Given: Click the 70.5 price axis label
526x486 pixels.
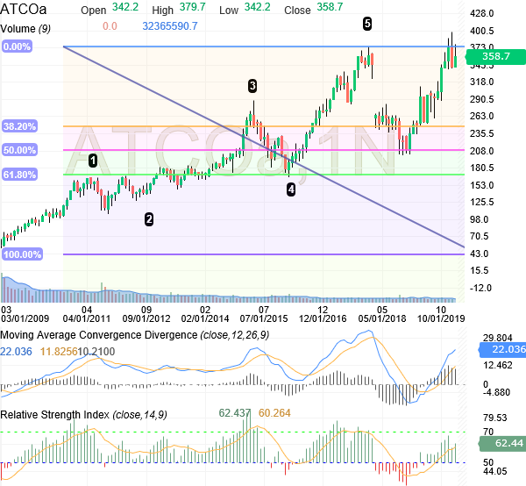Looking at the screenshot, I should pos(480,237).
